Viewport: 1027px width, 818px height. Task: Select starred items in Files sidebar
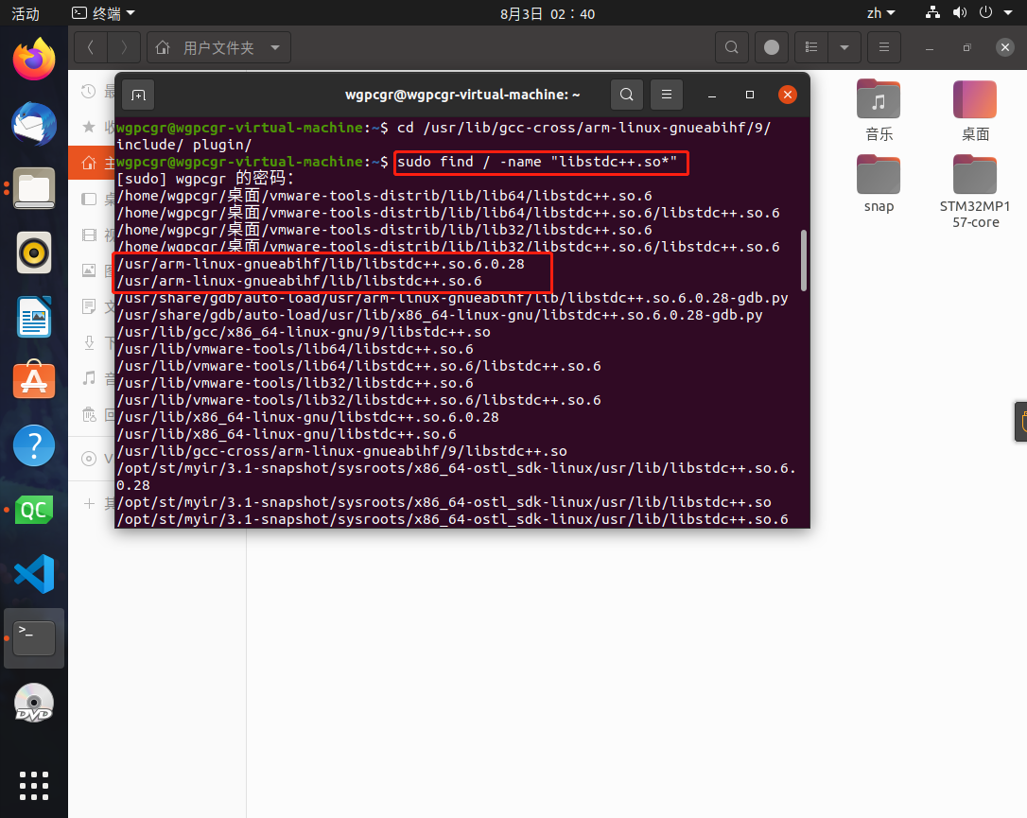90,127
